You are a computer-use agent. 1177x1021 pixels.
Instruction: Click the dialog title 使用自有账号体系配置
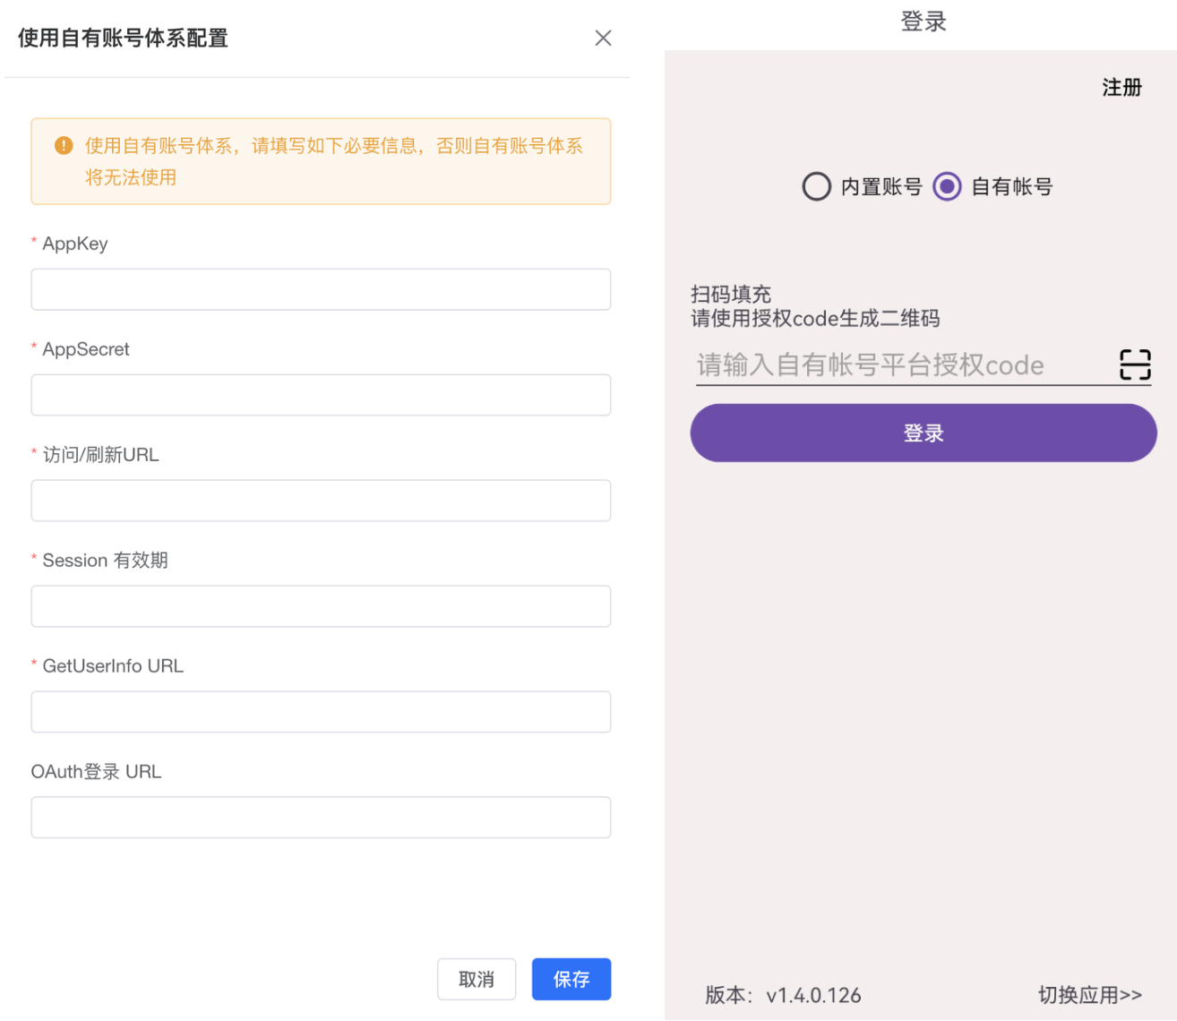click(x=123, y=38)
